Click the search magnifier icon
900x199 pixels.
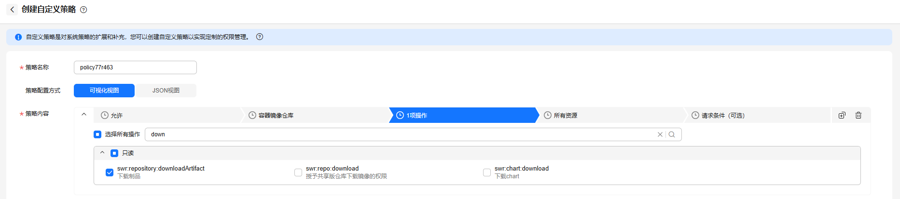[672, 134]
